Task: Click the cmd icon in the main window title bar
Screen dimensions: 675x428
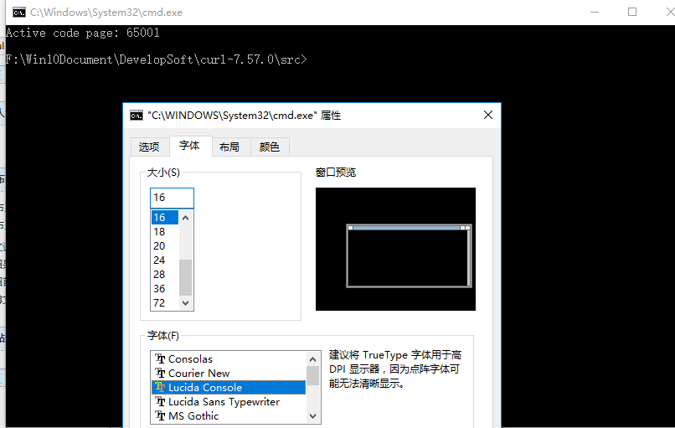Action: [19, 13]
